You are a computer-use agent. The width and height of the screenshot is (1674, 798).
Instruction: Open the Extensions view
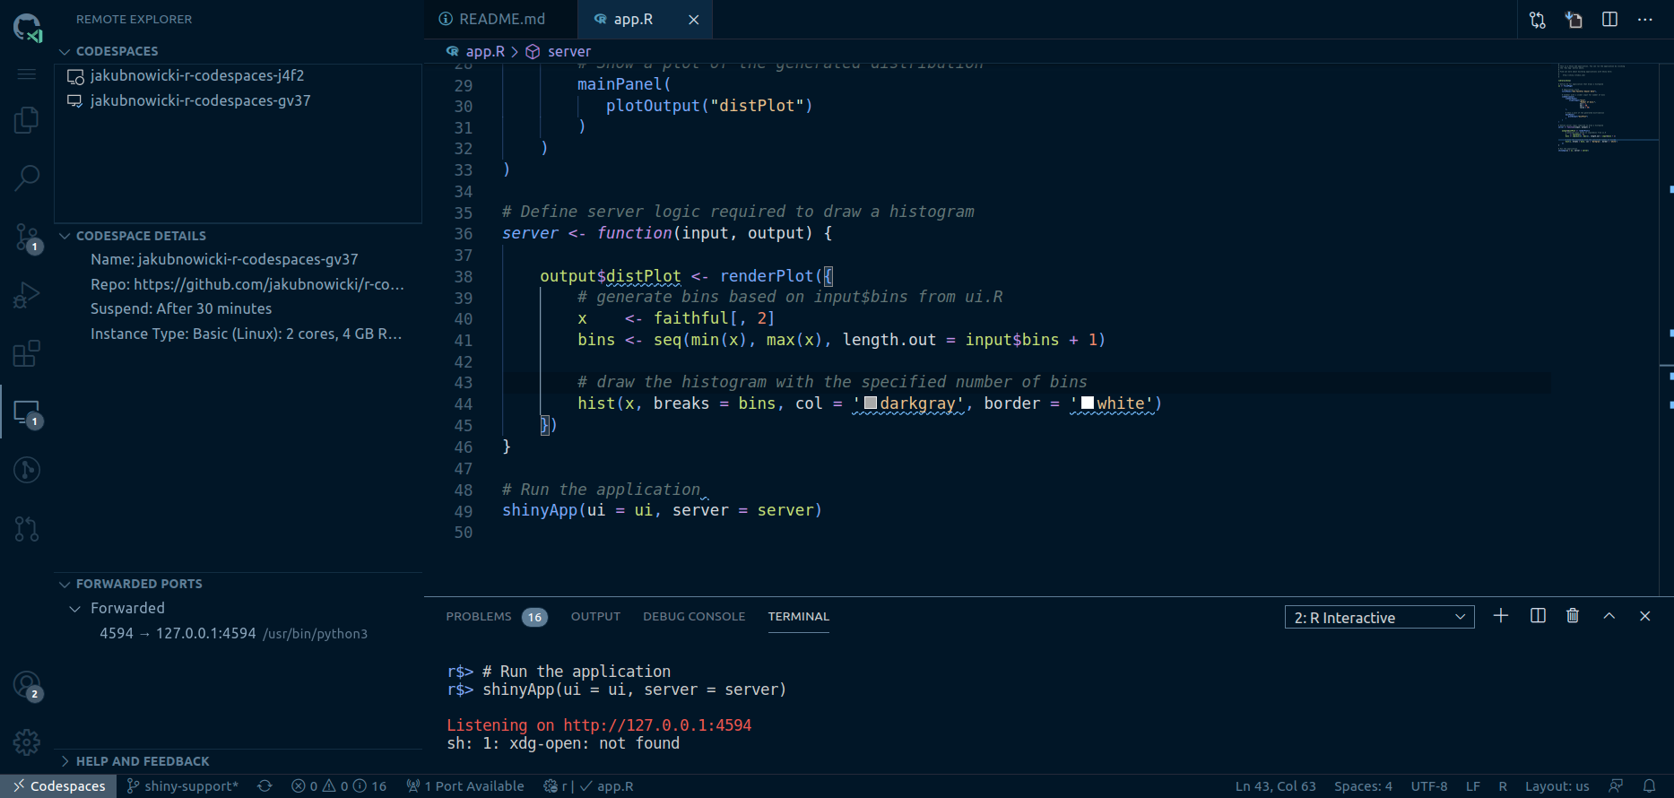click(27, 353)
